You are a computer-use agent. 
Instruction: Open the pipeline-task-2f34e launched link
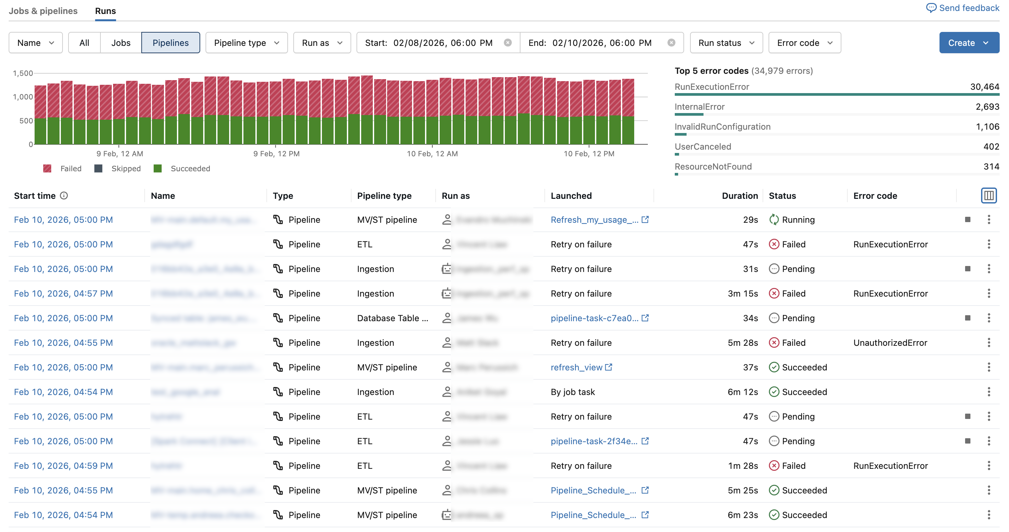coord(594,441)
